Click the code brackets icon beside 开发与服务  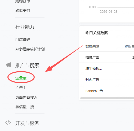coord(8,123)
